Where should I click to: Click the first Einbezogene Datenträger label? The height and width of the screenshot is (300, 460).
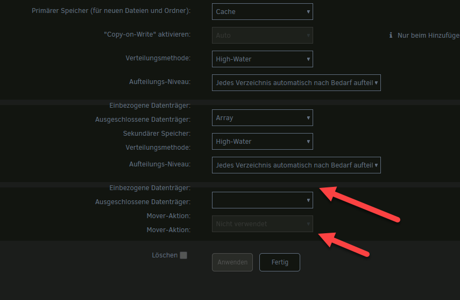point(150,106)
